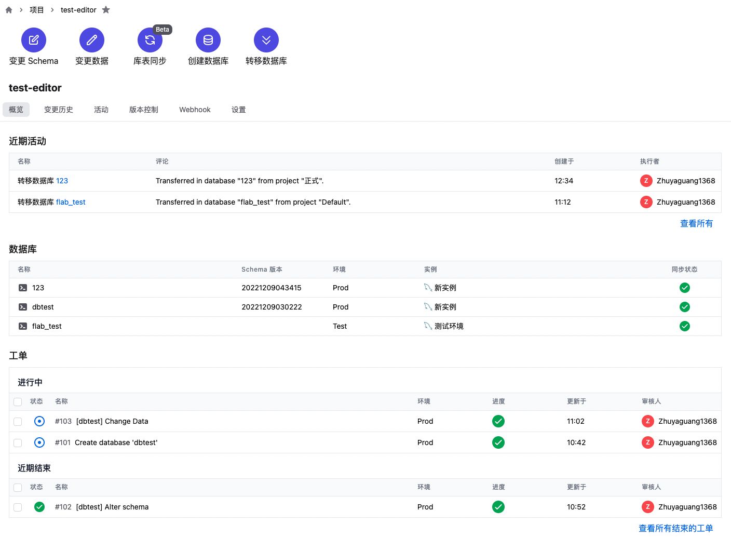Open 查看所有结束的工单 link
The image size is (731, 537).
click(675, 528)
